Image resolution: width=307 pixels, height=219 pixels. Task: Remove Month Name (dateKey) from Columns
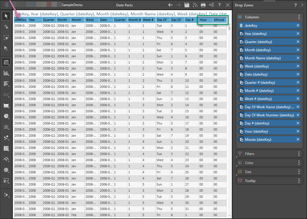[298, 58]
